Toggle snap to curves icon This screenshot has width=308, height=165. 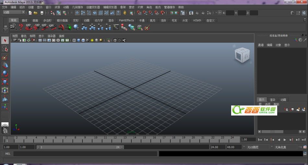click(145, 13)
